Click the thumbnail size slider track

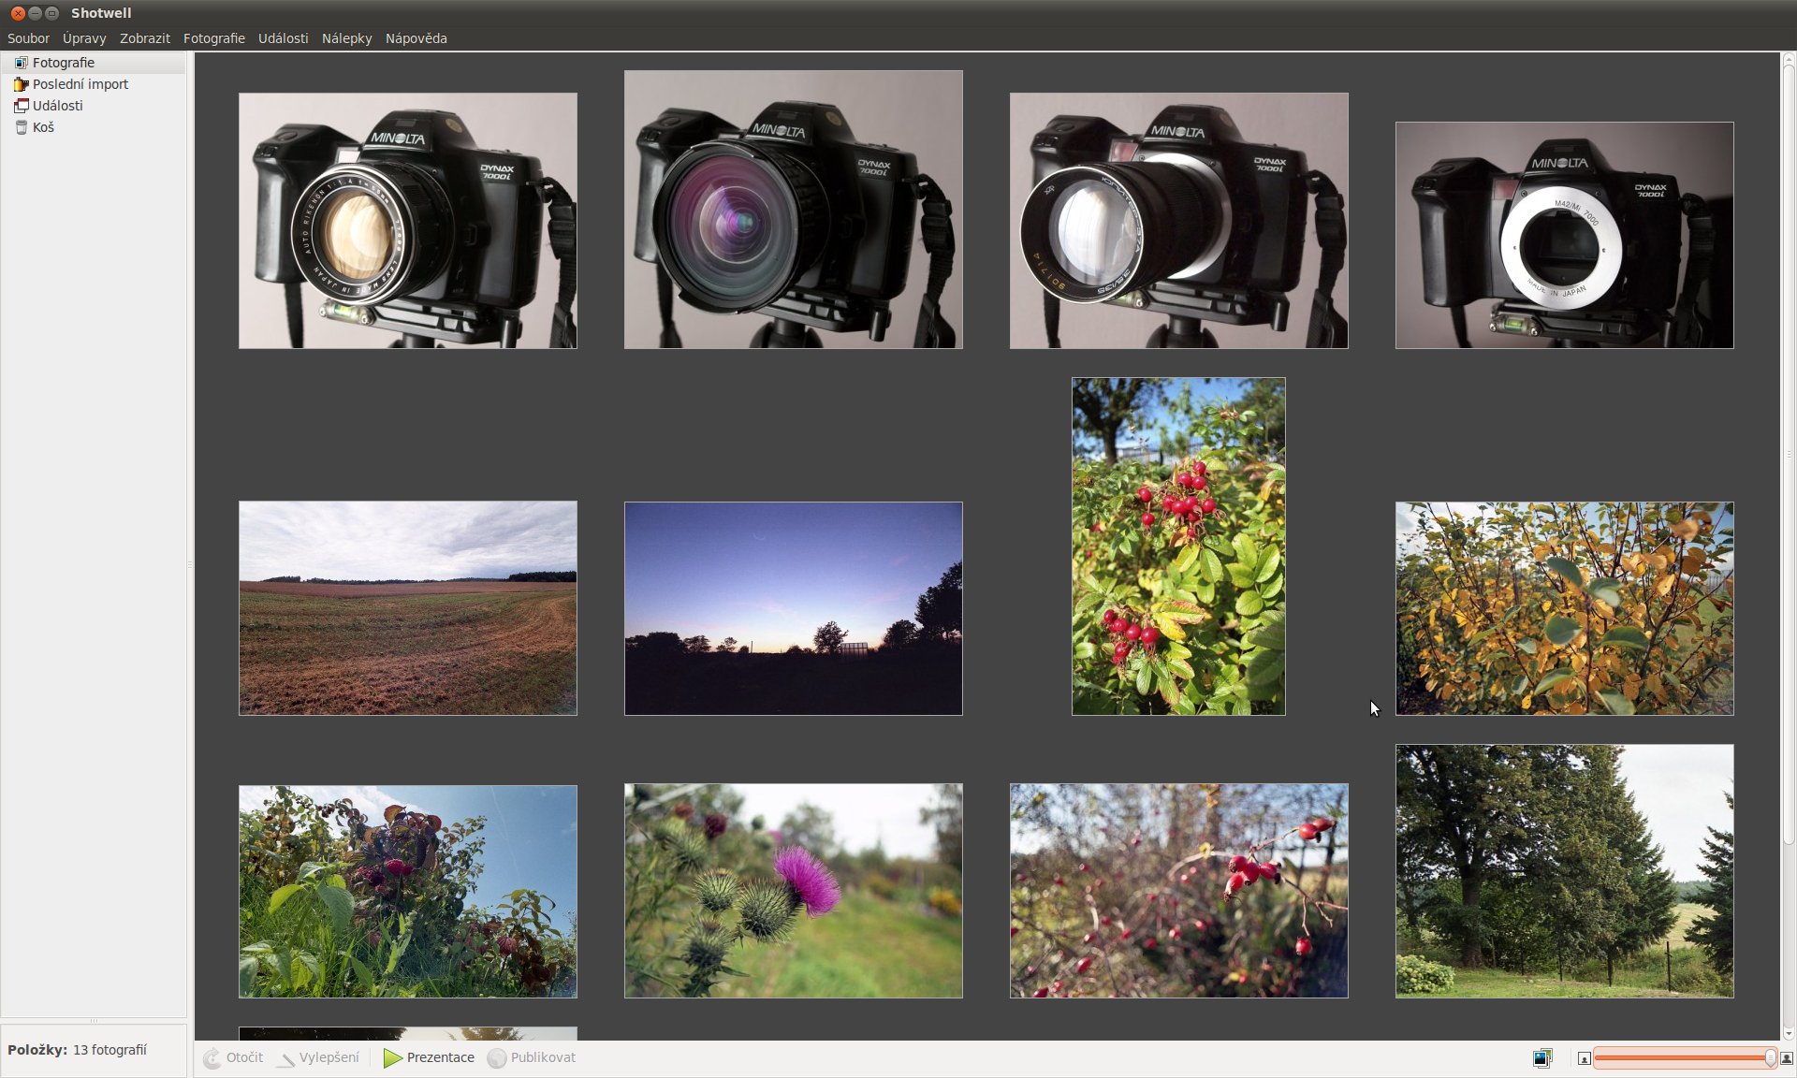pos(1685,1058)
